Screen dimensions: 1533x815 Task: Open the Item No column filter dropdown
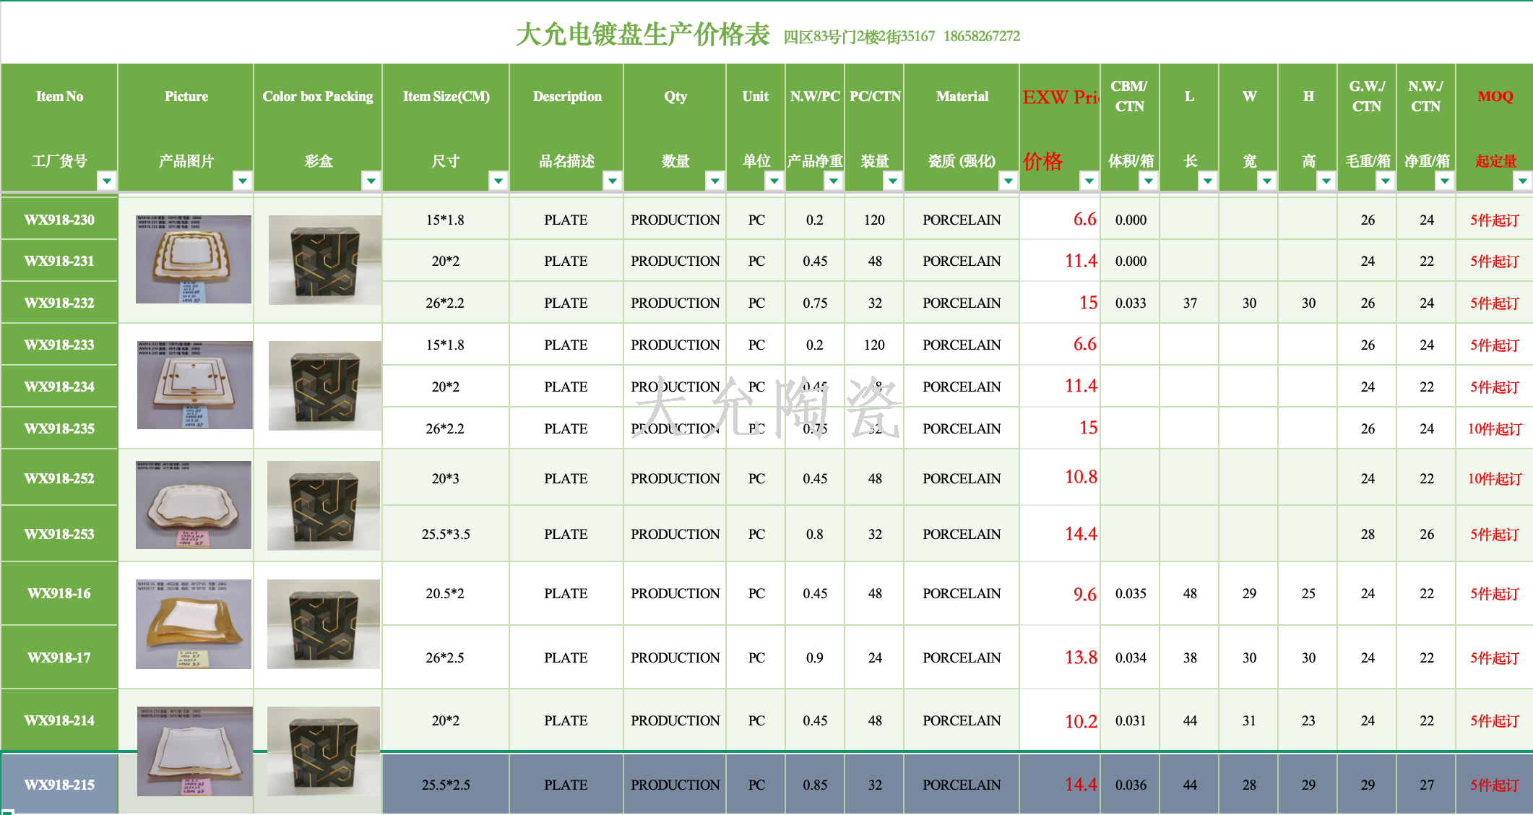[107, 181]
